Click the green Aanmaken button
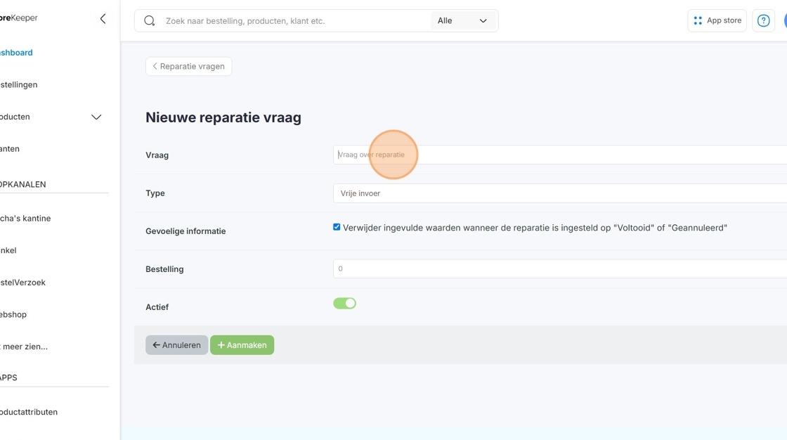The width and height of the screenshot is (787, 440). pos(242,345)
